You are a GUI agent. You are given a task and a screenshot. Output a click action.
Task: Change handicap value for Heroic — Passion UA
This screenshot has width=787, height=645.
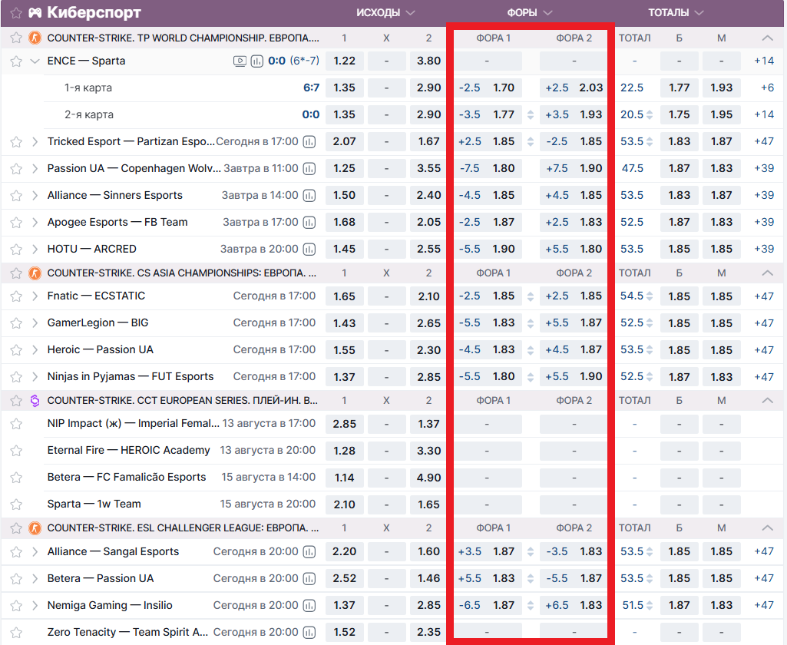point(531,350)
